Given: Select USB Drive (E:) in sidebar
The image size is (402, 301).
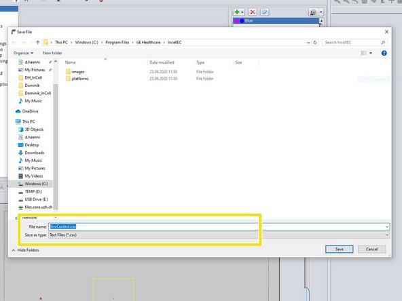Looking at the screenshot, I should (x=36, y=199).
